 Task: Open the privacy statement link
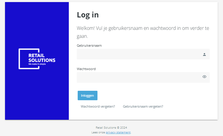[x=118, y=132]
